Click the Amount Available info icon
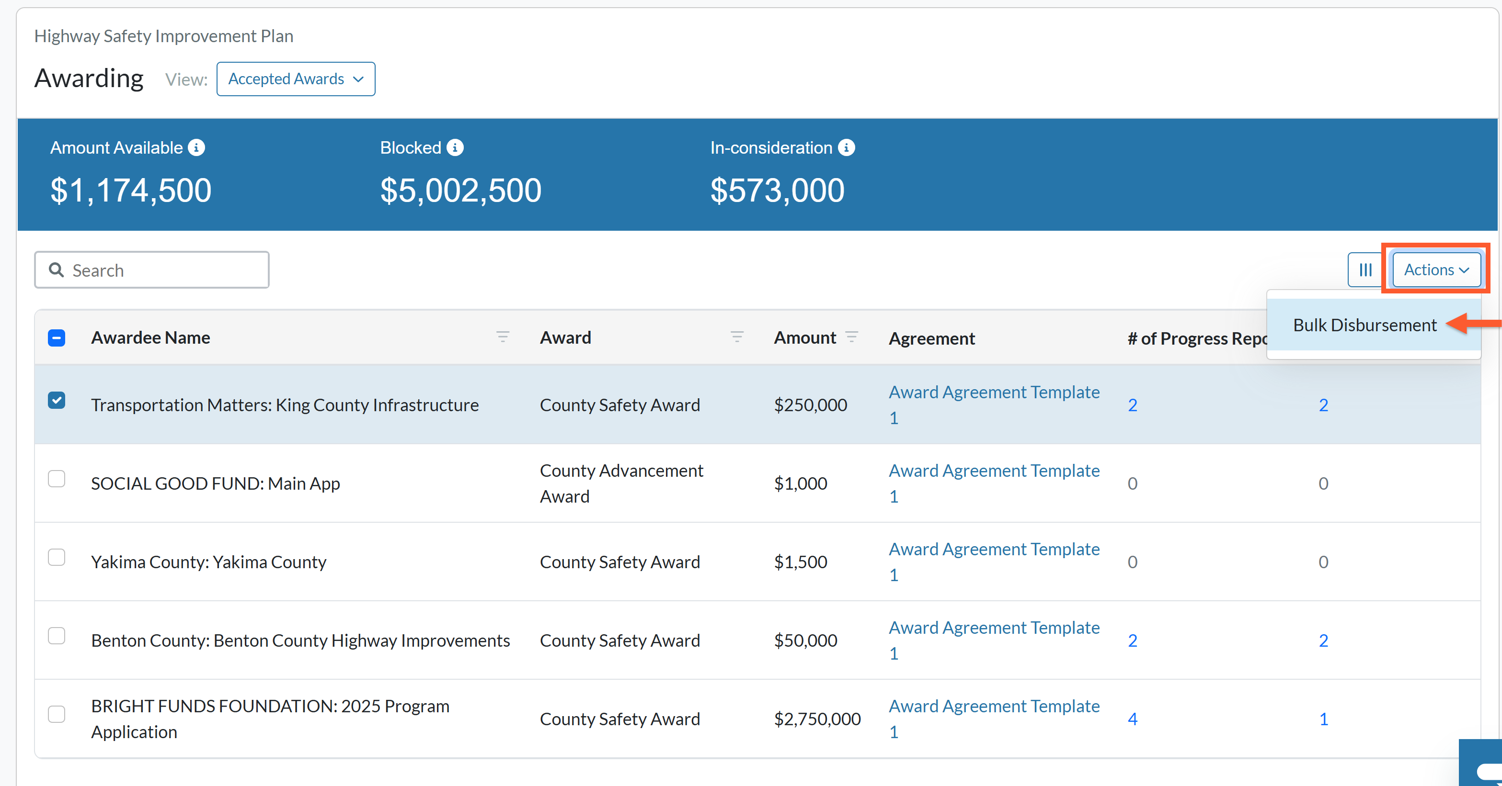This screenshot has width=1502, height=786. [196, 148]
